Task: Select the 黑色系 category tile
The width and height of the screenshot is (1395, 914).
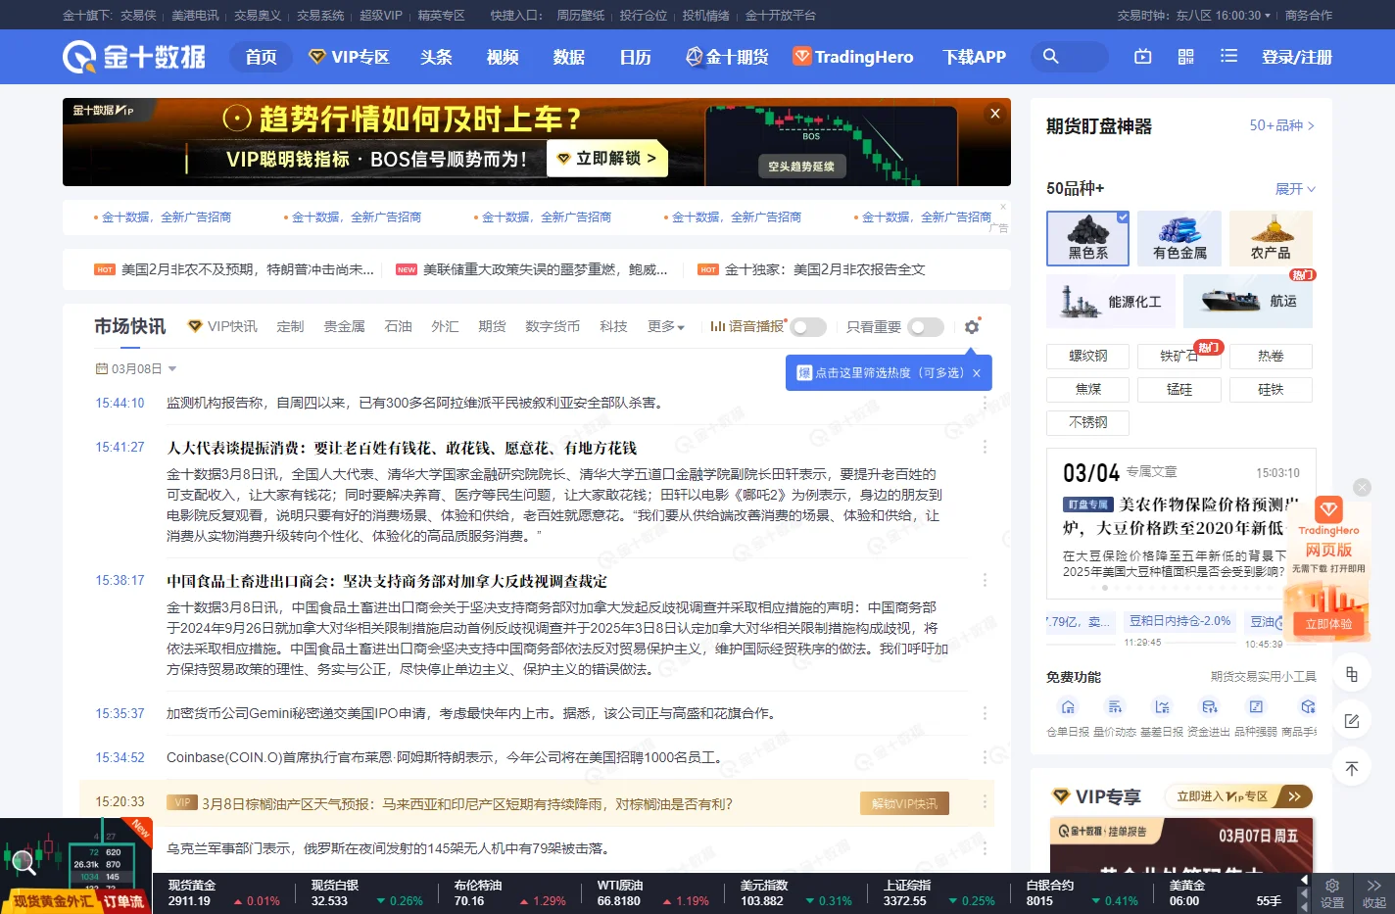Action: 1087,238
